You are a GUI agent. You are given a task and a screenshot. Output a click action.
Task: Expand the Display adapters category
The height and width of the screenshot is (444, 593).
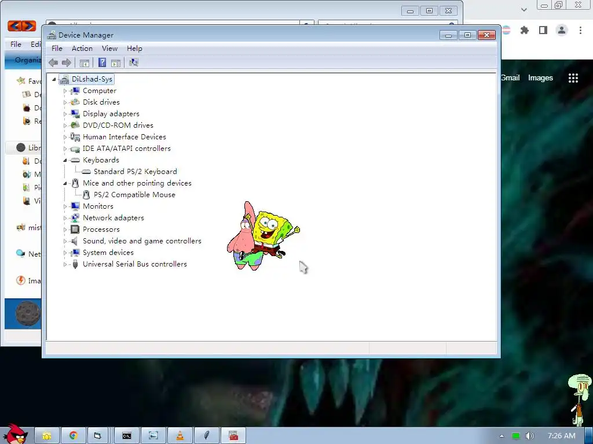coord(65,114)
